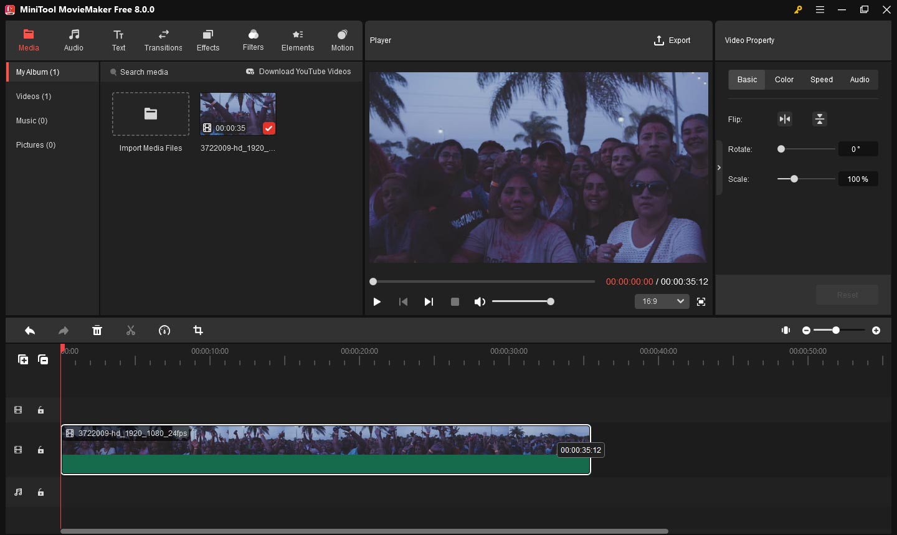
Task: Go to next frame
Action: pos(429,301)
